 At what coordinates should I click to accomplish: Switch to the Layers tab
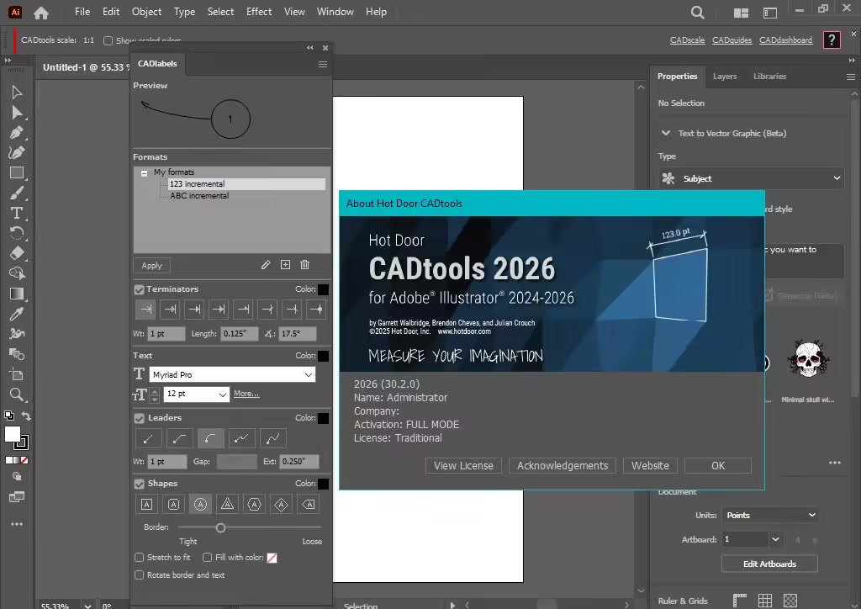coord(724,77)
